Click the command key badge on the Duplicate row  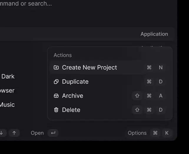tap(149, 82)
